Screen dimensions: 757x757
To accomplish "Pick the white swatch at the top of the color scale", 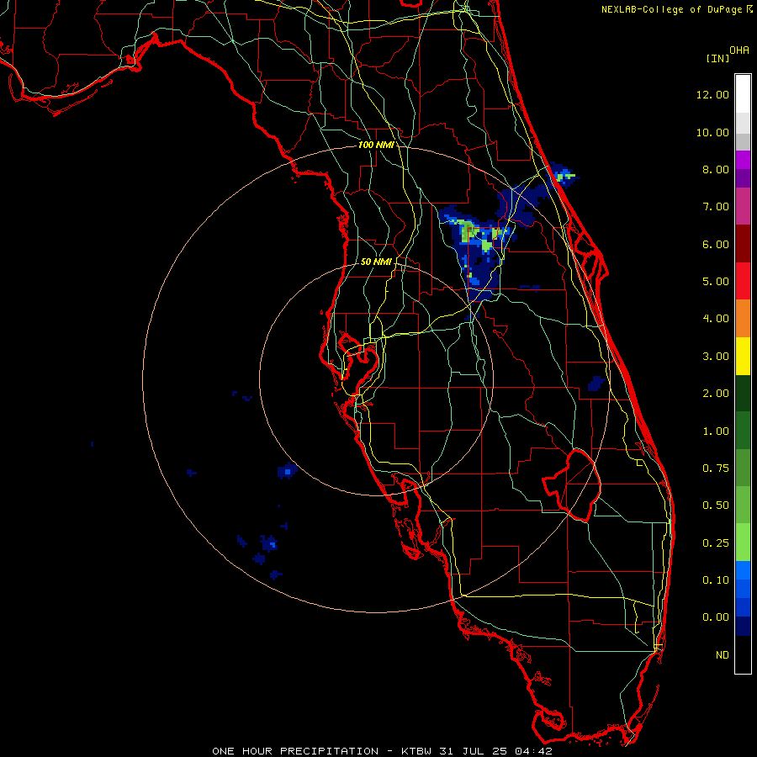I will point(743,94).
